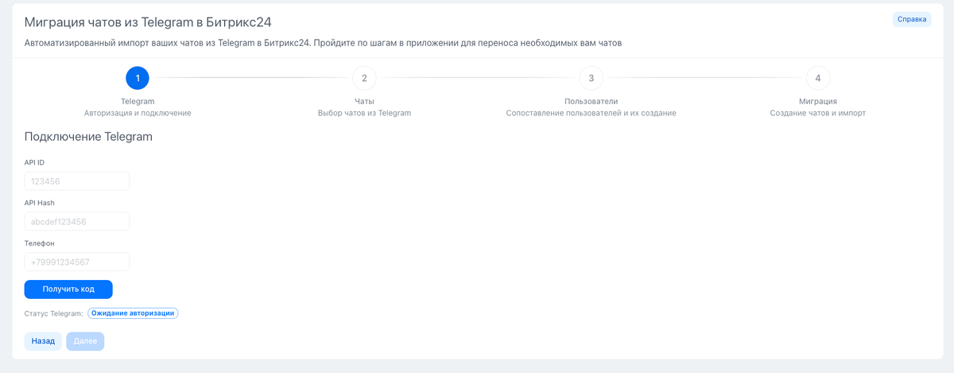
Task: Click the Пользователи step title text
Action: pyautogui.click(x=591, y=101)
